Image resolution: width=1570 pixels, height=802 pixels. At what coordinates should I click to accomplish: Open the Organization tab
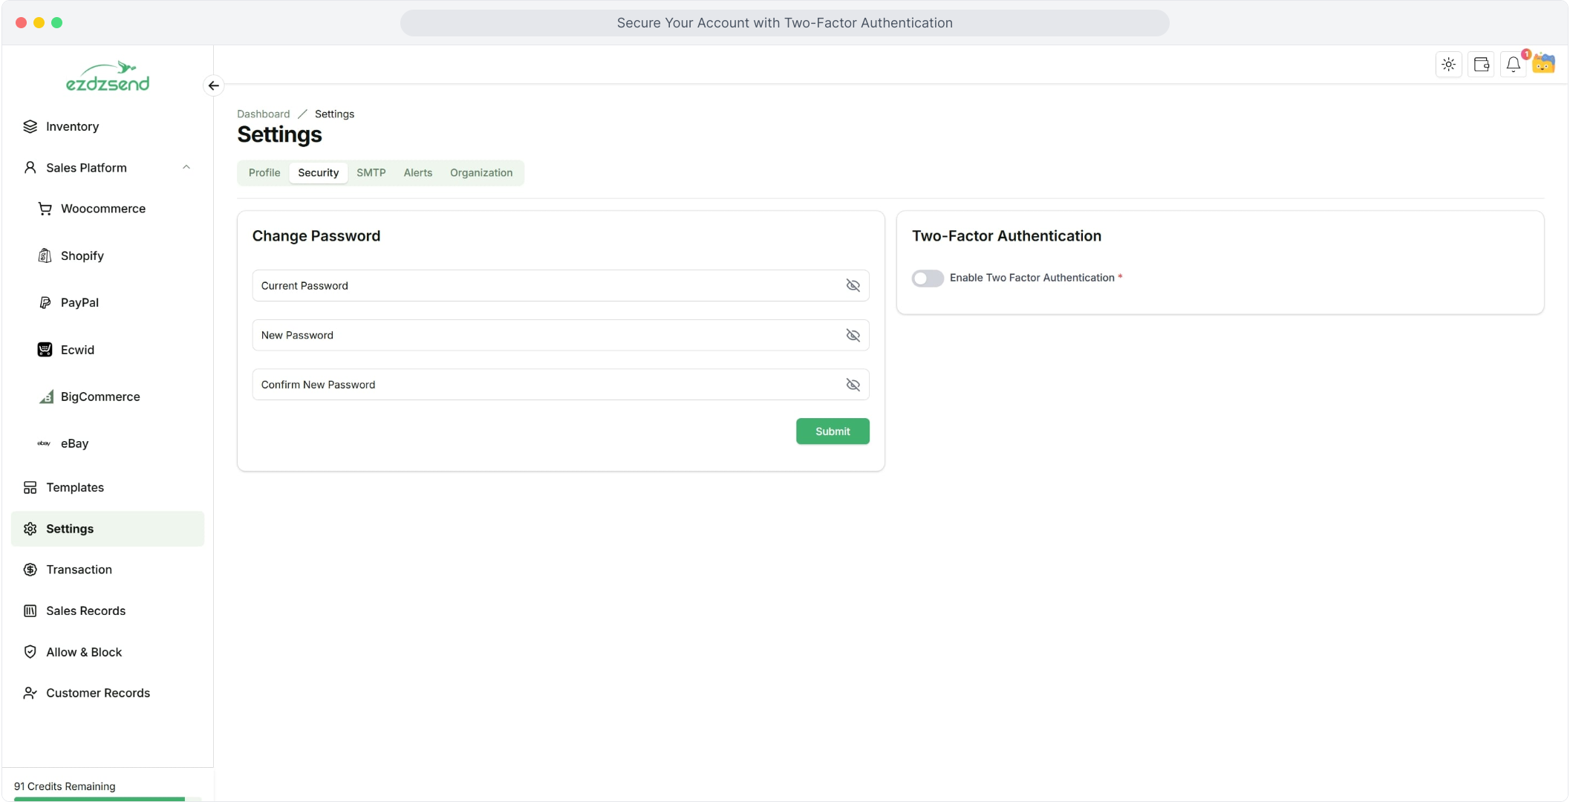(x=481, y=172)
